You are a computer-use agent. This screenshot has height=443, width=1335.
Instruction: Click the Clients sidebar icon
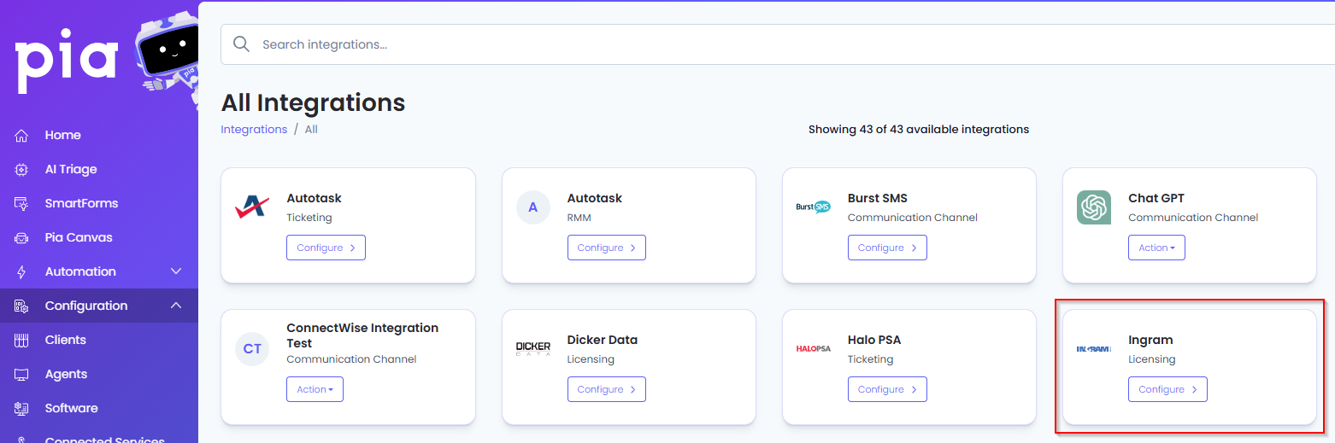(22, 340)
